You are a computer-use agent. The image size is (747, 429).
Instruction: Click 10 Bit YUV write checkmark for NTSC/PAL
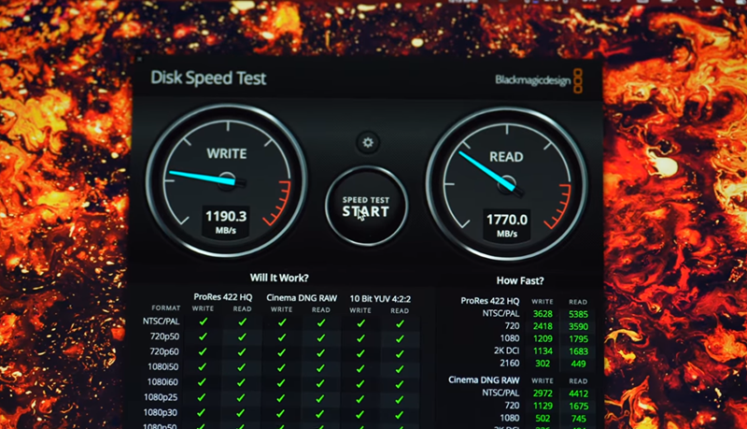click(360, 323)
